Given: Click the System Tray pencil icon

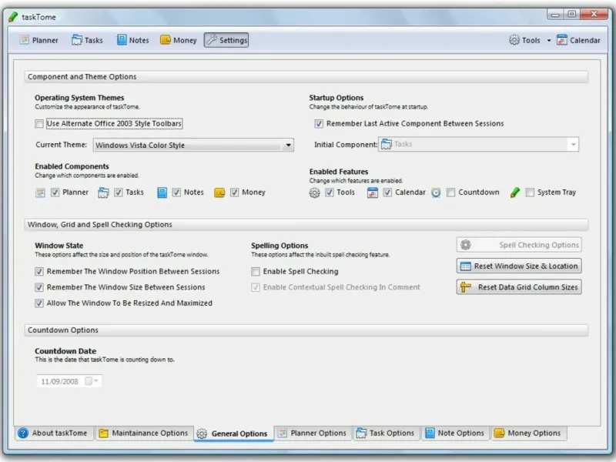Looking at the screenshot, I should click(514, 192).
